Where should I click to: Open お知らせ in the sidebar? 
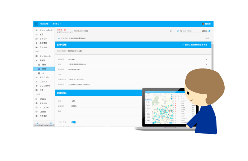[x=44, y=103]
